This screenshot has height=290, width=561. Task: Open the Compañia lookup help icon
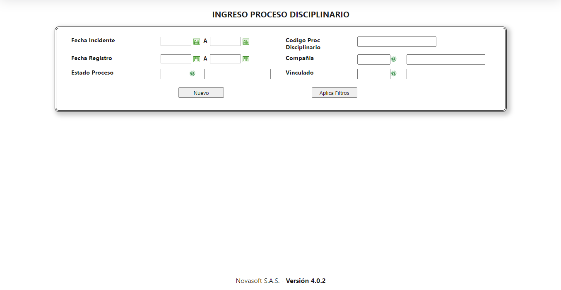pyautogui.click(x=393, y=59)
